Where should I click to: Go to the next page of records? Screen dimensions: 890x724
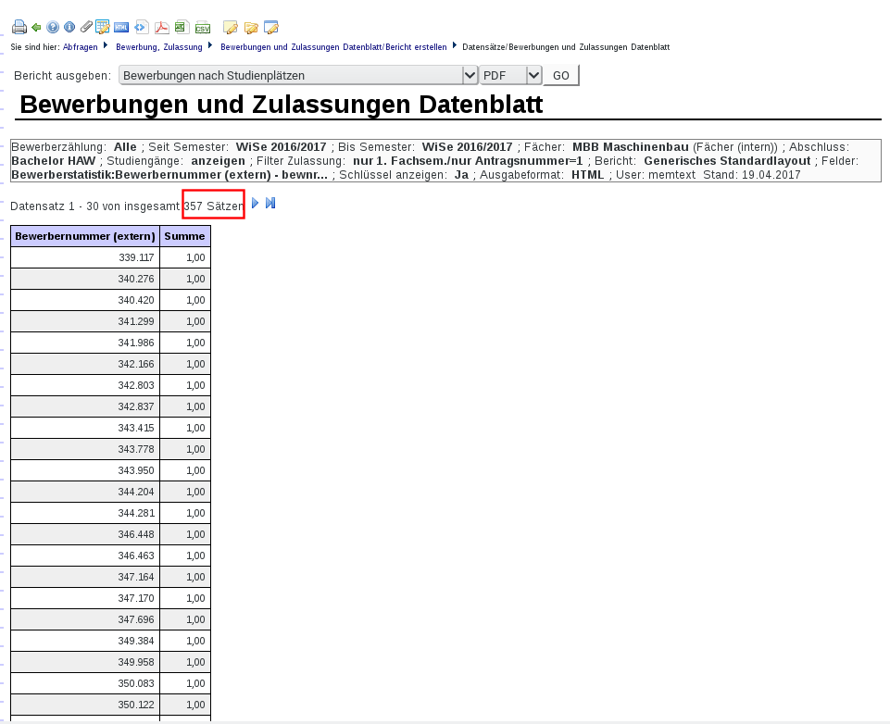(x=255, y=203)
